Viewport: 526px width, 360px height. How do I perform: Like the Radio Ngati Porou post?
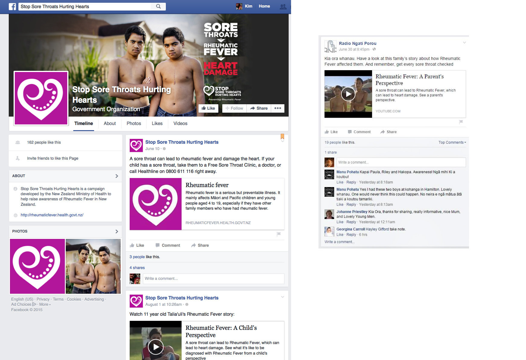click(x=331, y=132)
